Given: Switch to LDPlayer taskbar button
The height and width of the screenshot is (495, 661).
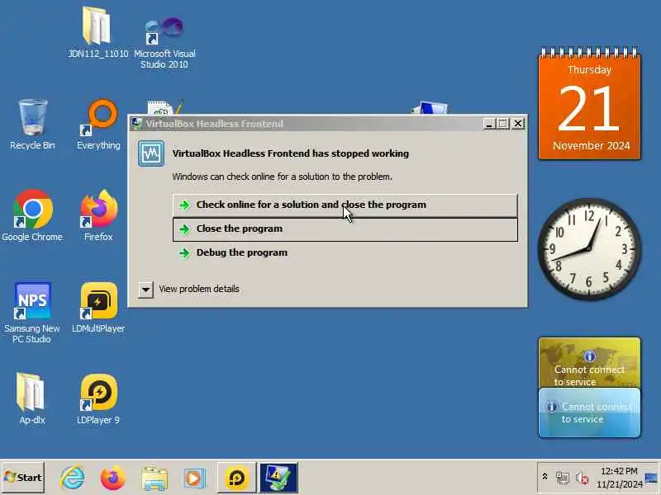Looking at the screenshot, I should tap(236, 478).
